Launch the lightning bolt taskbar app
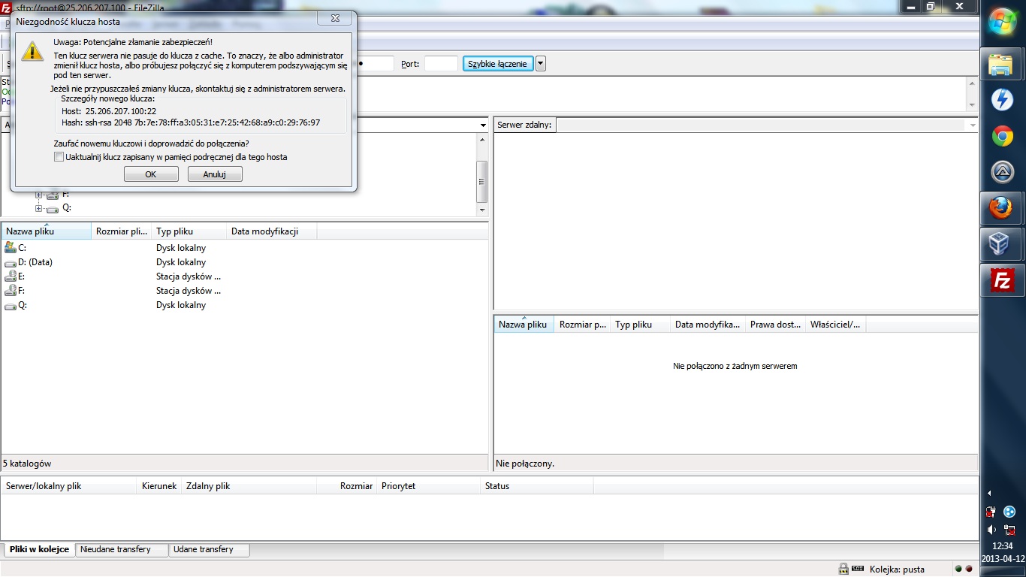The width and height of the screenshot is (1026, 577). click(x=1002, y=100)
